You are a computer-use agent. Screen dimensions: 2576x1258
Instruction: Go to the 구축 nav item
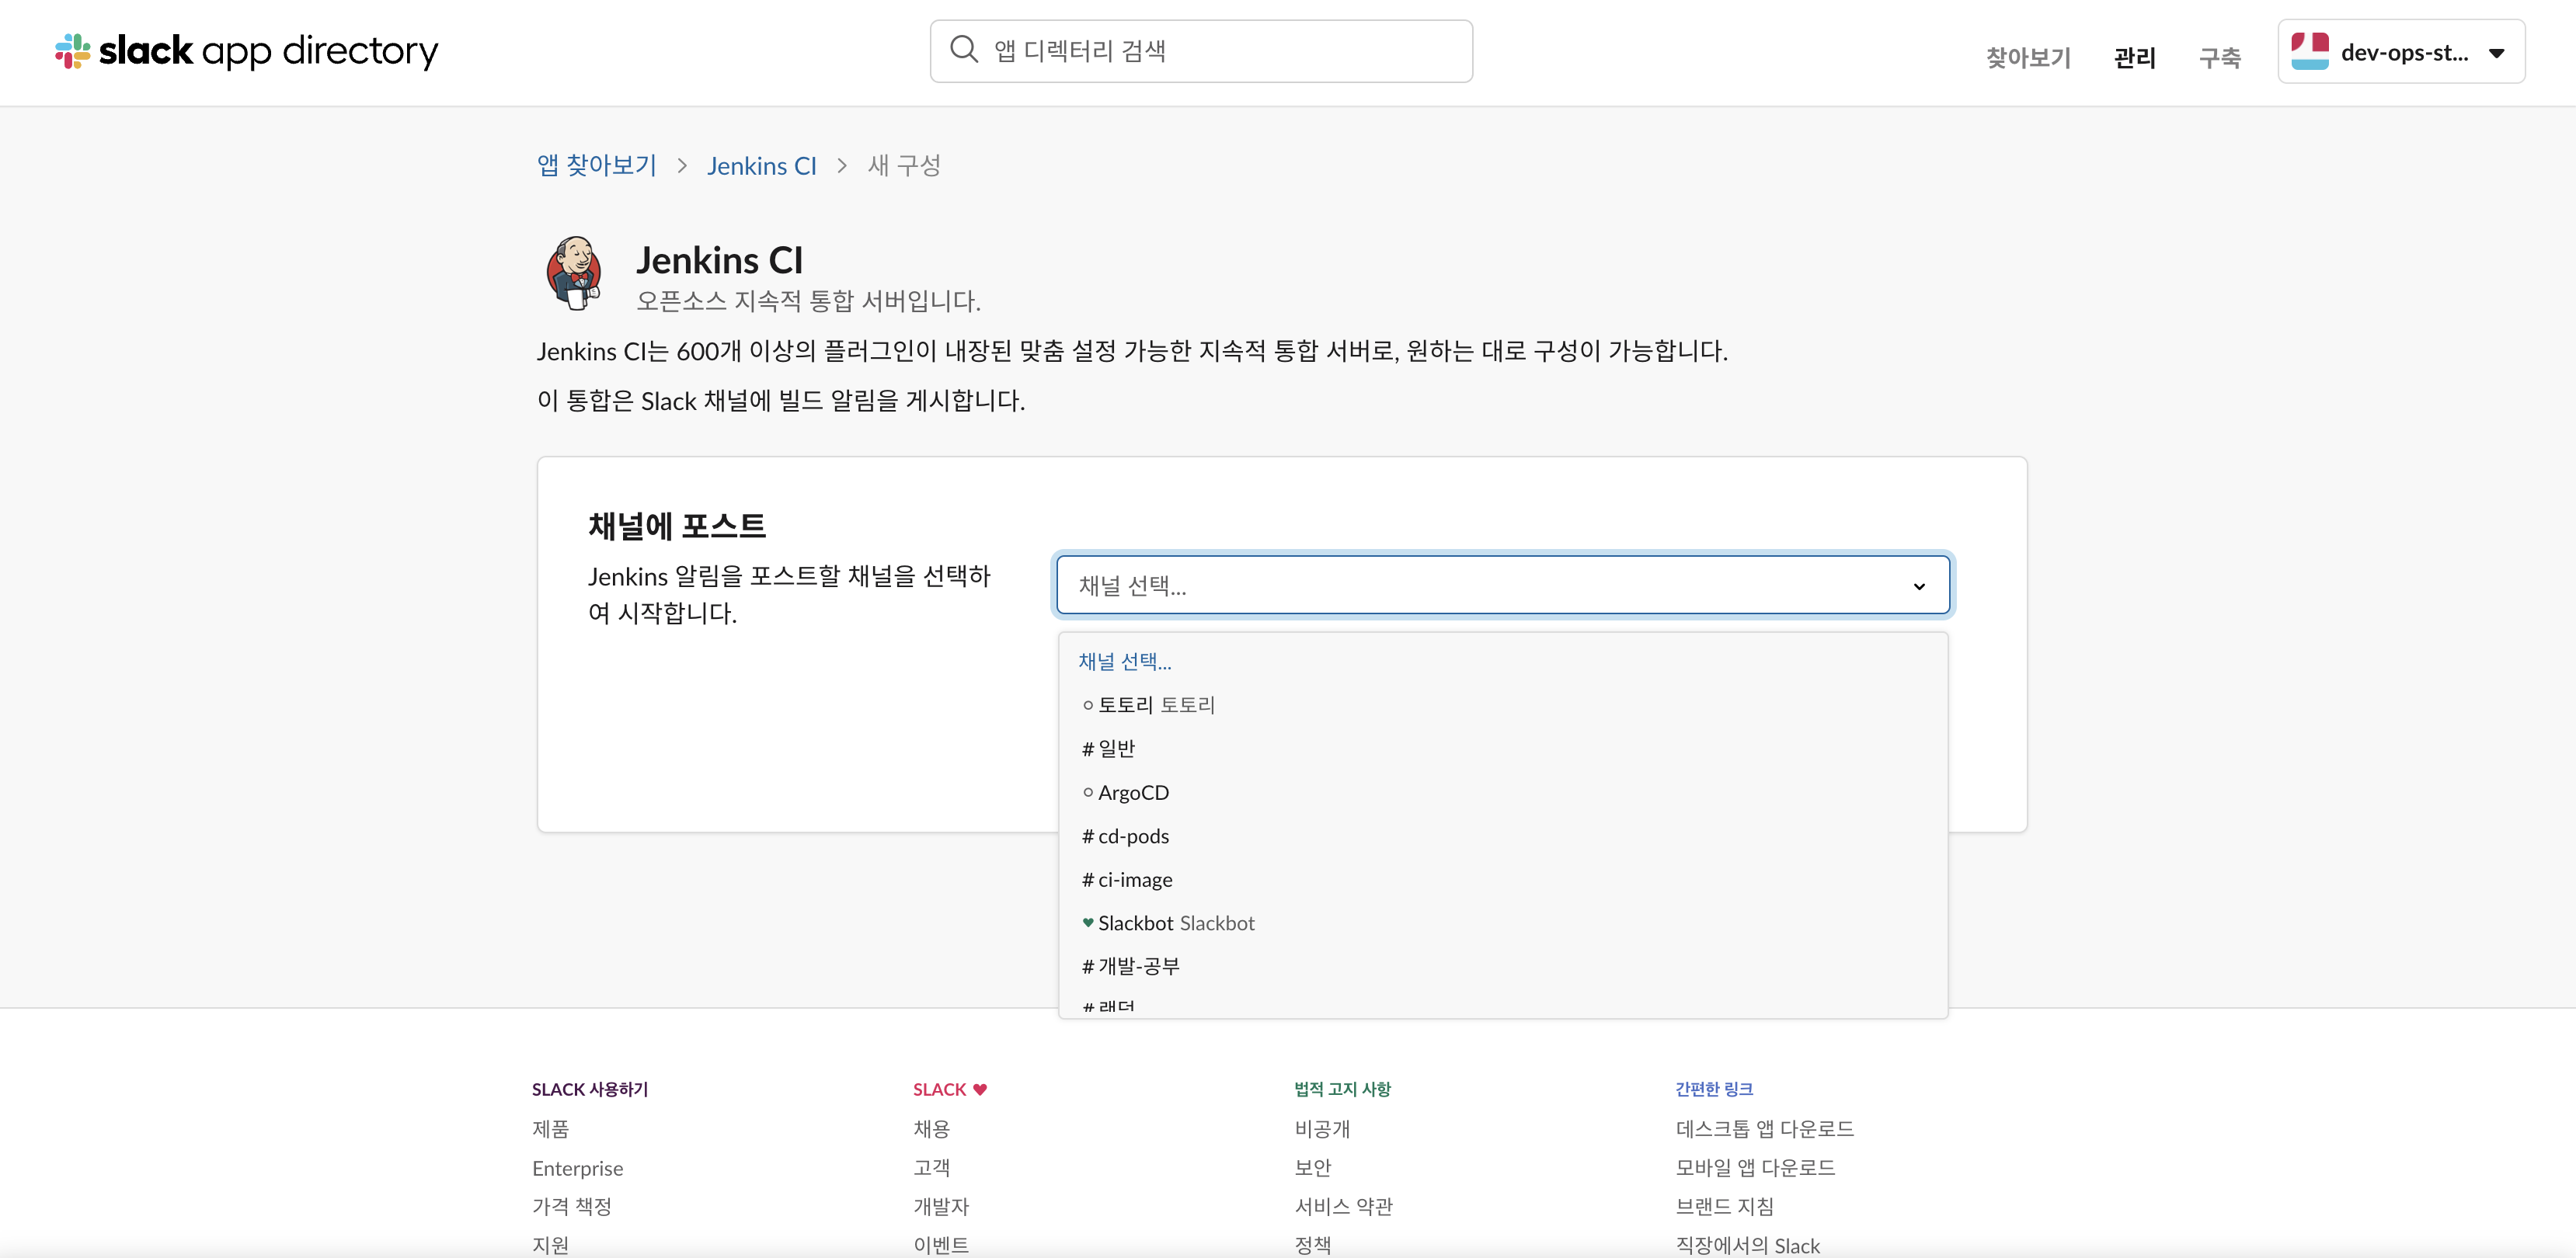pyautogui.click(x=2219, y=57)
